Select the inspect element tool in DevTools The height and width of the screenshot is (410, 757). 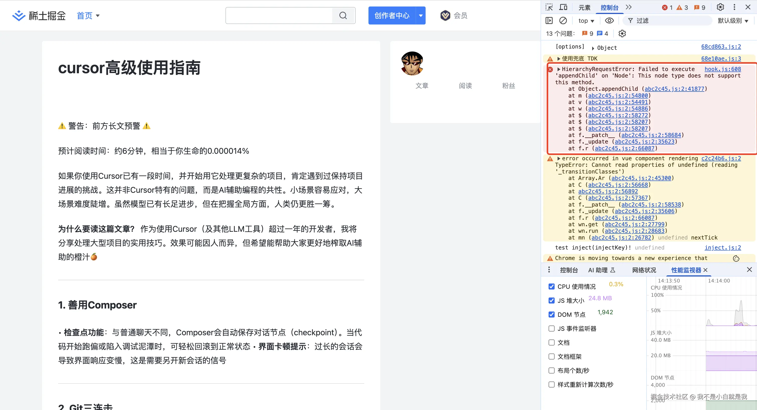(549, 7)
